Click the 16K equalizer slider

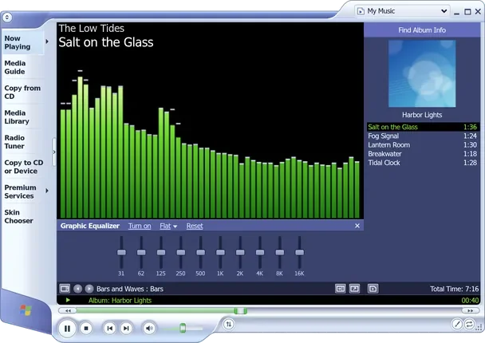(299, 252)
